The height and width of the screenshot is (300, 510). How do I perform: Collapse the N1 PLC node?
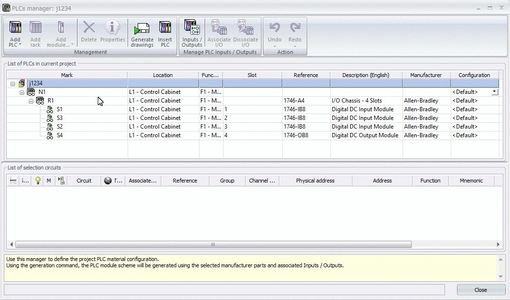point(22,92)
